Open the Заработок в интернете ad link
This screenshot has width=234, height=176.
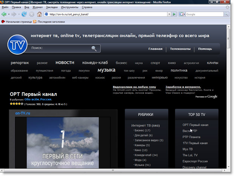click(183, 87)
